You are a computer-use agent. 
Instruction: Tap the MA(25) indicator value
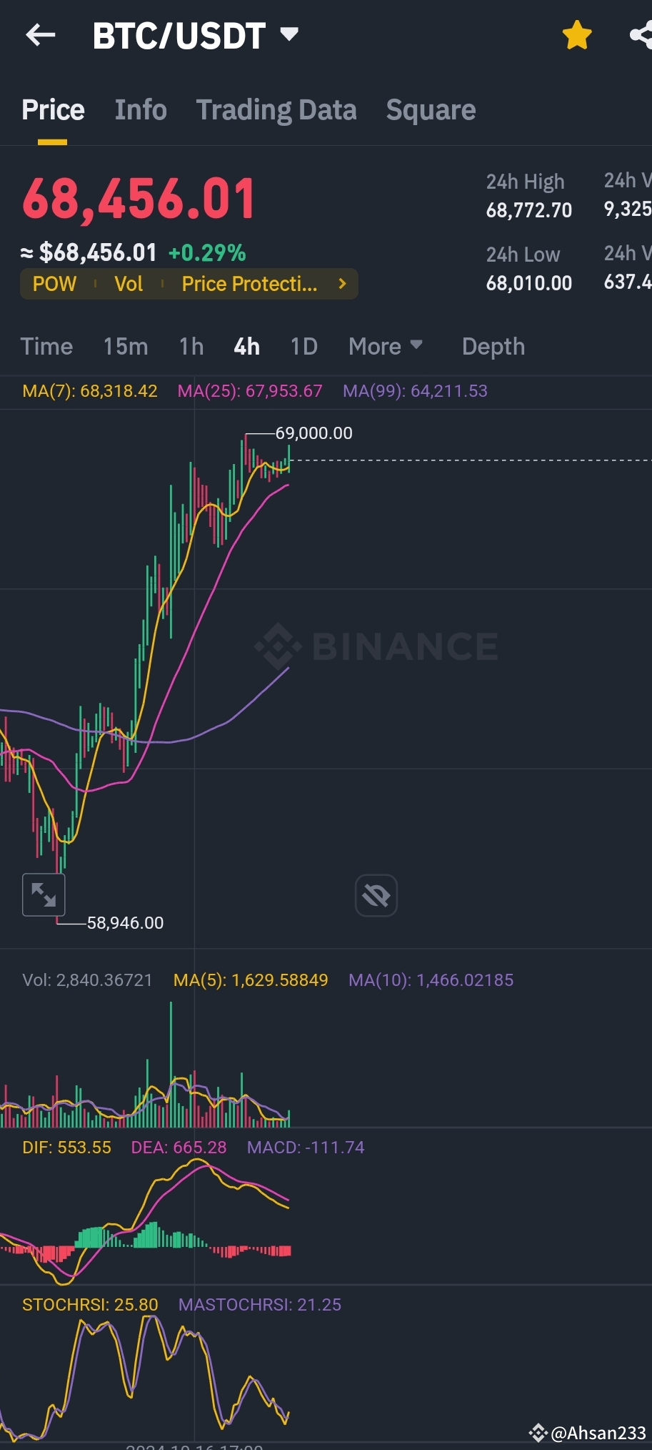[x=250, y=391]
